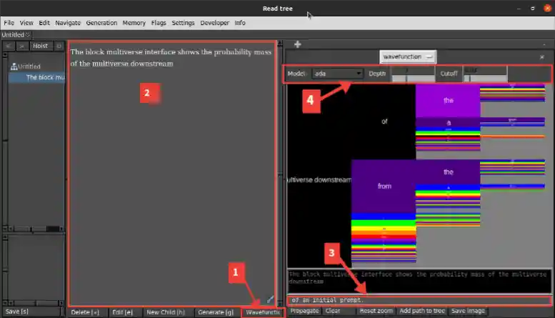
Task: Toggle the Wavefunction button in bottom bar
Action: point(262,312)
